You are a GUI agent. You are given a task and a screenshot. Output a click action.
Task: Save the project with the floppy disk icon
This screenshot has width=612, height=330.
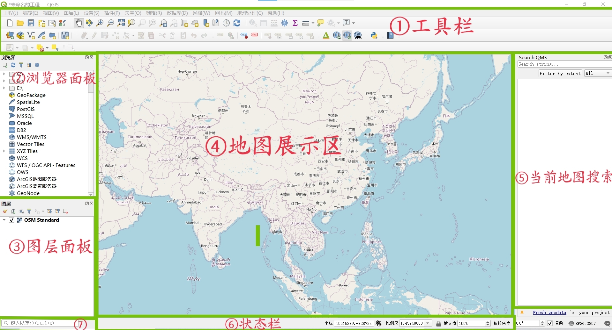(31, 23)
